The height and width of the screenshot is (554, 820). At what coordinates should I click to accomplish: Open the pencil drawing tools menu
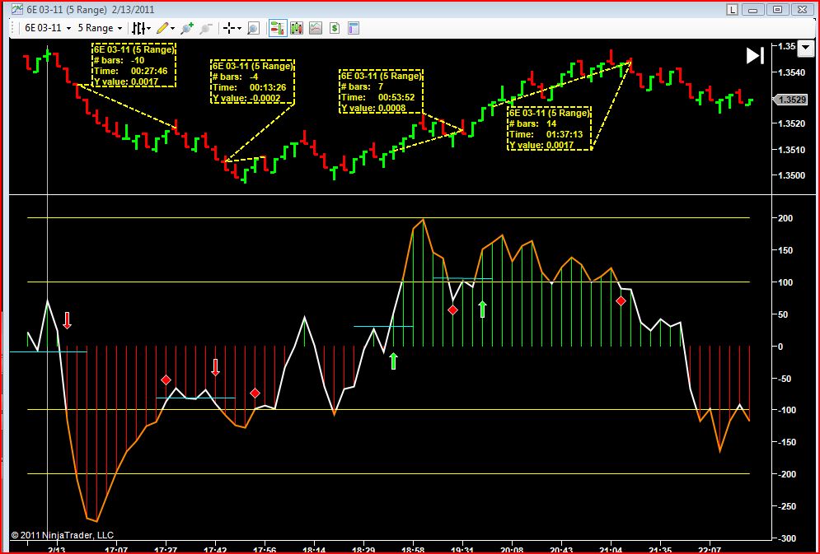[166, 28]
